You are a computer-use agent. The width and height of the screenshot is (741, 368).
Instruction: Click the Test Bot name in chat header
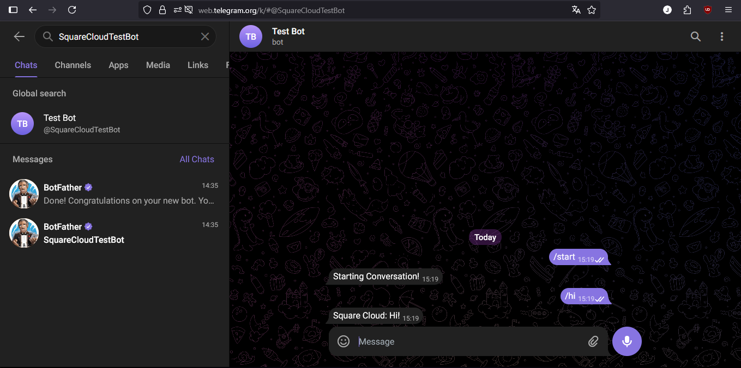[x=288, y=31]
